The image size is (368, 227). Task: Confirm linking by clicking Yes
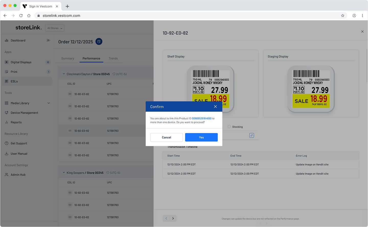click(x=201, y=137)
